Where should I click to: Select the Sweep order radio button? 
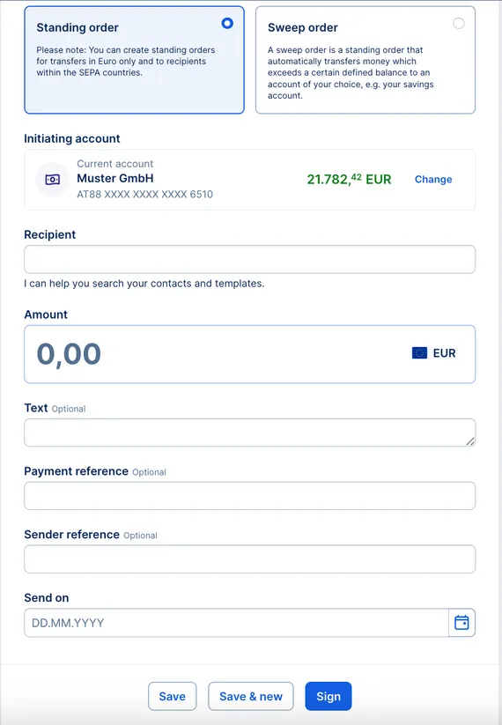point(459,23)
